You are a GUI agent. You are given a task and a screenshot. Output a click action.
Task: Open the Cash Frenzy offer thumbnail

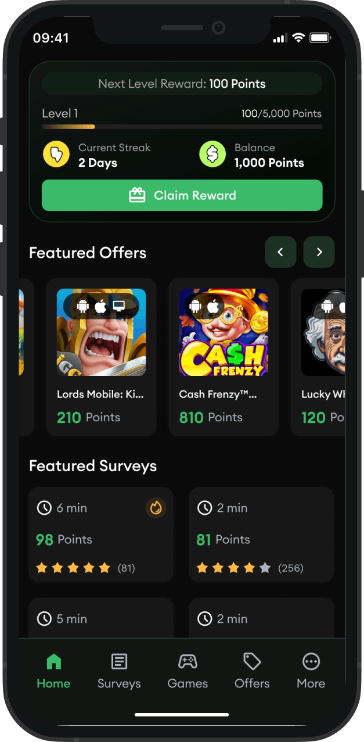(x=224, y=332)
